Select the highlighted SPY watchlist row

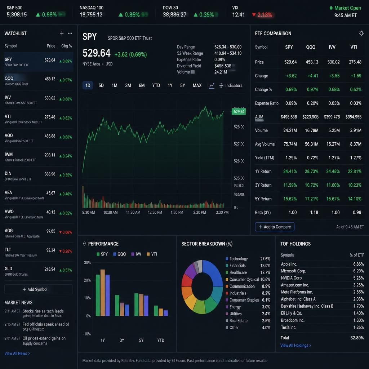[39, 62]
